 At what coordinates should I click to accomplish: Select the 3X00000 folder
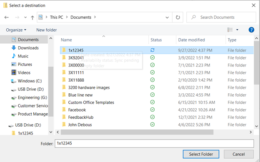[76, 65]
